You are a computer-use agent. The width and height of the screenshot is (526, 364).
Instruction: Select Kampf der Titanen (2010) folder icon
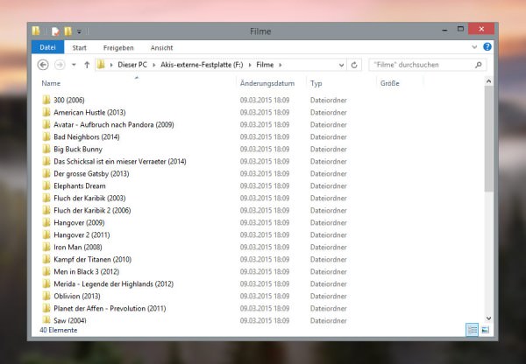(46, 259)
